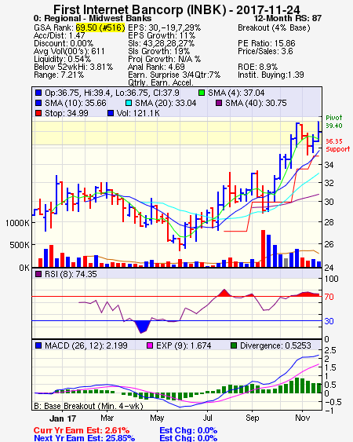This screenshot has height=442, width=353.
Task: Click the B: Base Breakout (Min. 4-wk) note
Action: point(89,406)
